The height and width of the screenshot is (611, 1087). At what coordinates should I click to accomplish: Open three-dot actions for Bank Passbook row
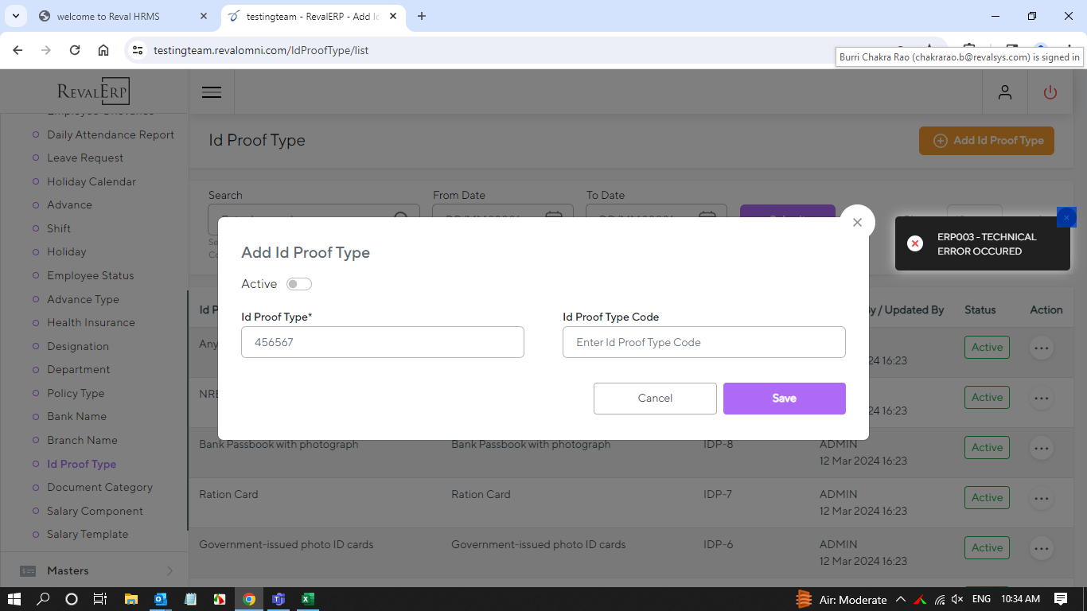click(x=1041, y=448)
